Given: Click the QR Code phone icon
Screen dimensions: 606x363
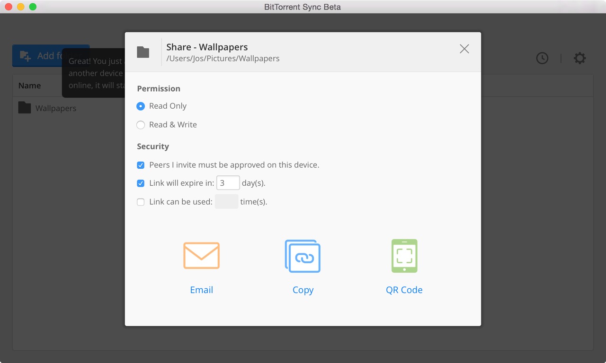Looking at the screenshot, I should tap(404, 256).
